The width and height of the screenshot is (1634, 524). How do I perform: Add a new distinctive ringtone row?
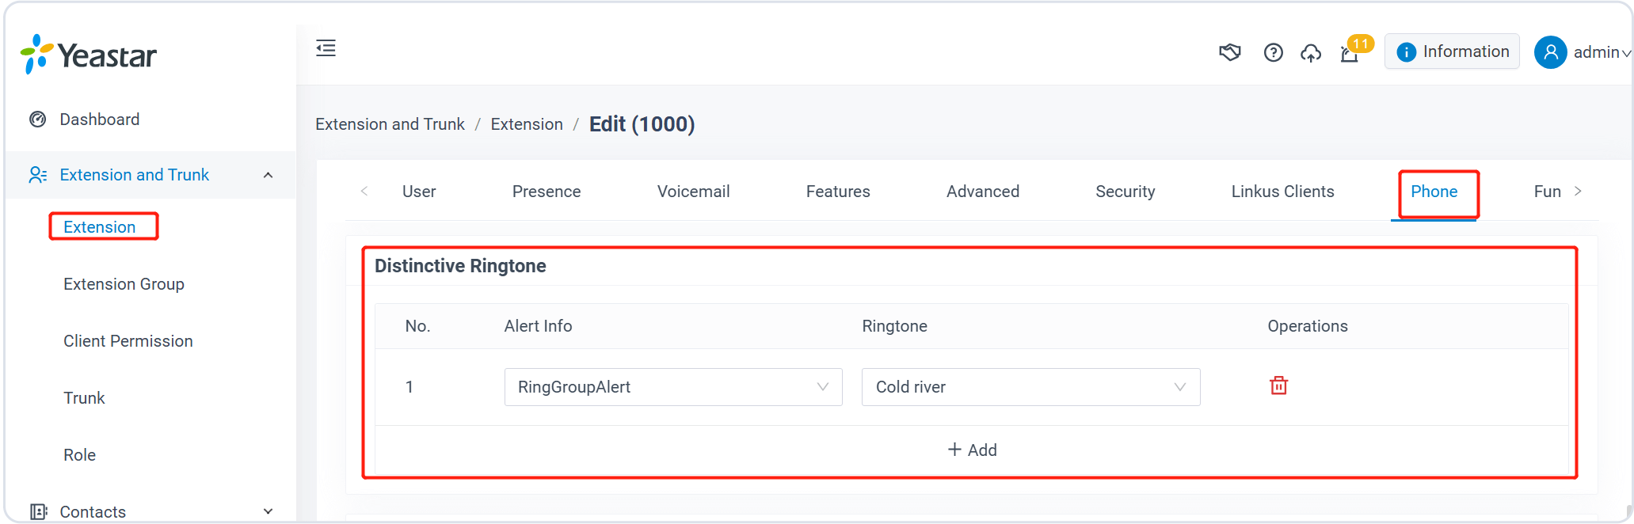tap(972, 450)
